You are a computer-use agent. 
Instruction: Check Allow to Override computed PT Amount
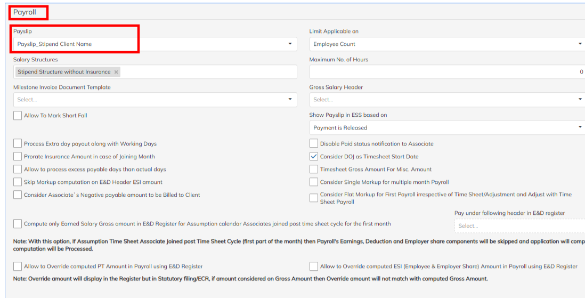[x=18, y=267]
